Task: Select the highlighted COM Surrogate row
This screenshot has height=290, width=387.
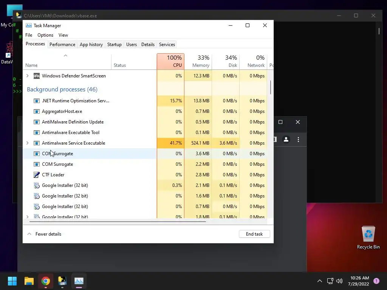Action: click(145, 154)
